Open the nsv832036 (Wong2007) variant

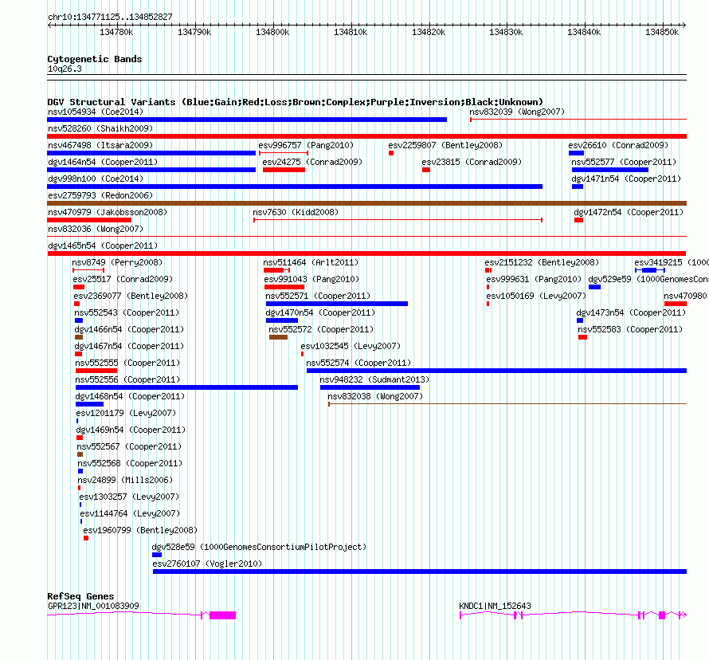(x=96, y=229)
